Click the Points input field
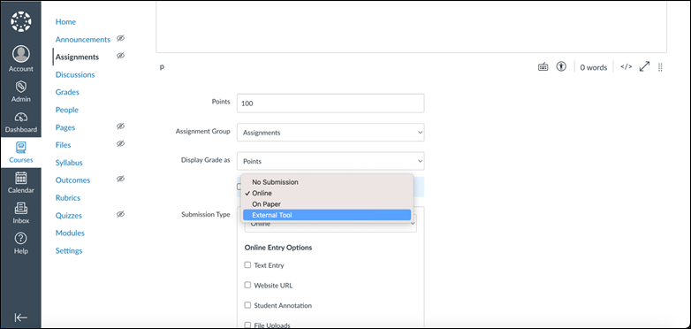The width and height of the screenshot is (691, 329). coord(330,103)
